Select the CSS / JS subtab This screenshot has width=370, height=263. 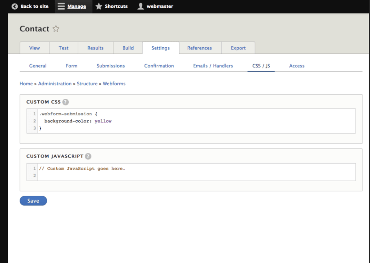click(261, 66)
